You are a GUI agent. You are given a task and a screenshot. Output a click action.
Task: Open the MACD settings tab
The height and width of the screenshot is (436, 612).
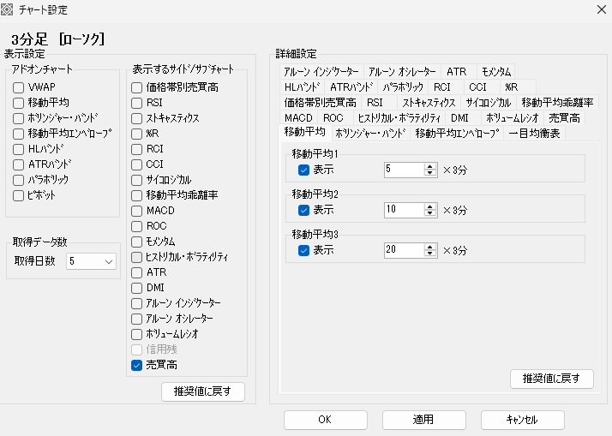point(298,117)
